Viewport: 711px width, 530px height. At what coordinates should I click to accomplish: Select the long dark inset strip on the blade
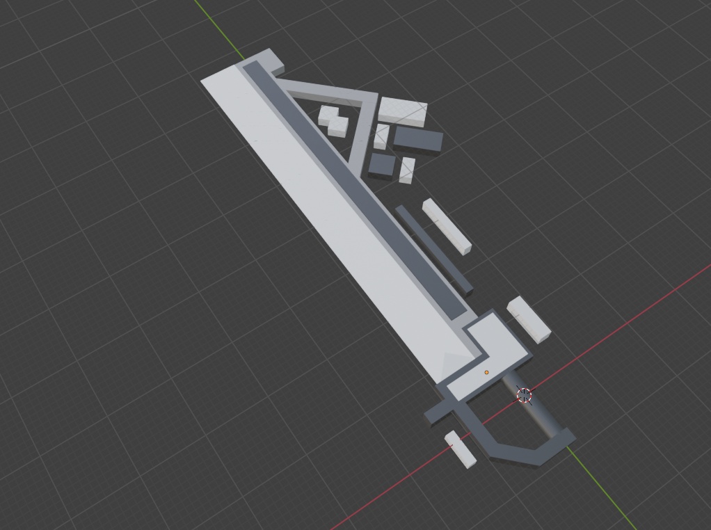tap(355, 189)
